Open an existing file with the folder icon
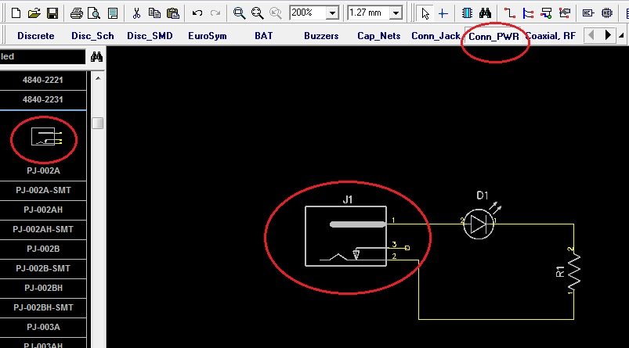 (34, 13)
